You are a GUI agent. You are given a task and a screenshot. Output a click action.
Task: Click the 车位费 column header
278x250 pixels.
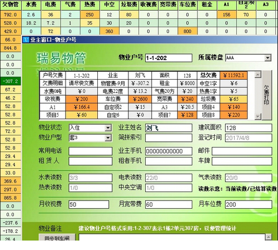click(x=187, y=5)
